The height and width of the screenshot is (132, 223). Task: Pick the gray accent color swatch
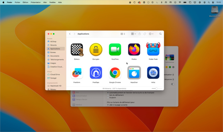[x=173, y=67]
